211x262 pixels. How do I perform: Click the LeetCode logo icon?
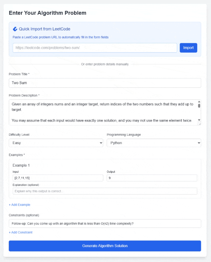(x=15, y=29)
